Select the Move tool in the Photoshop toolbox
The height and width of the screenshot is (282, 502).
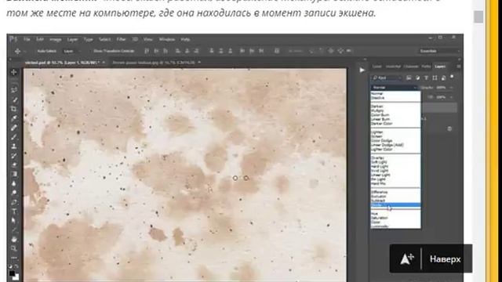point(14,72)
